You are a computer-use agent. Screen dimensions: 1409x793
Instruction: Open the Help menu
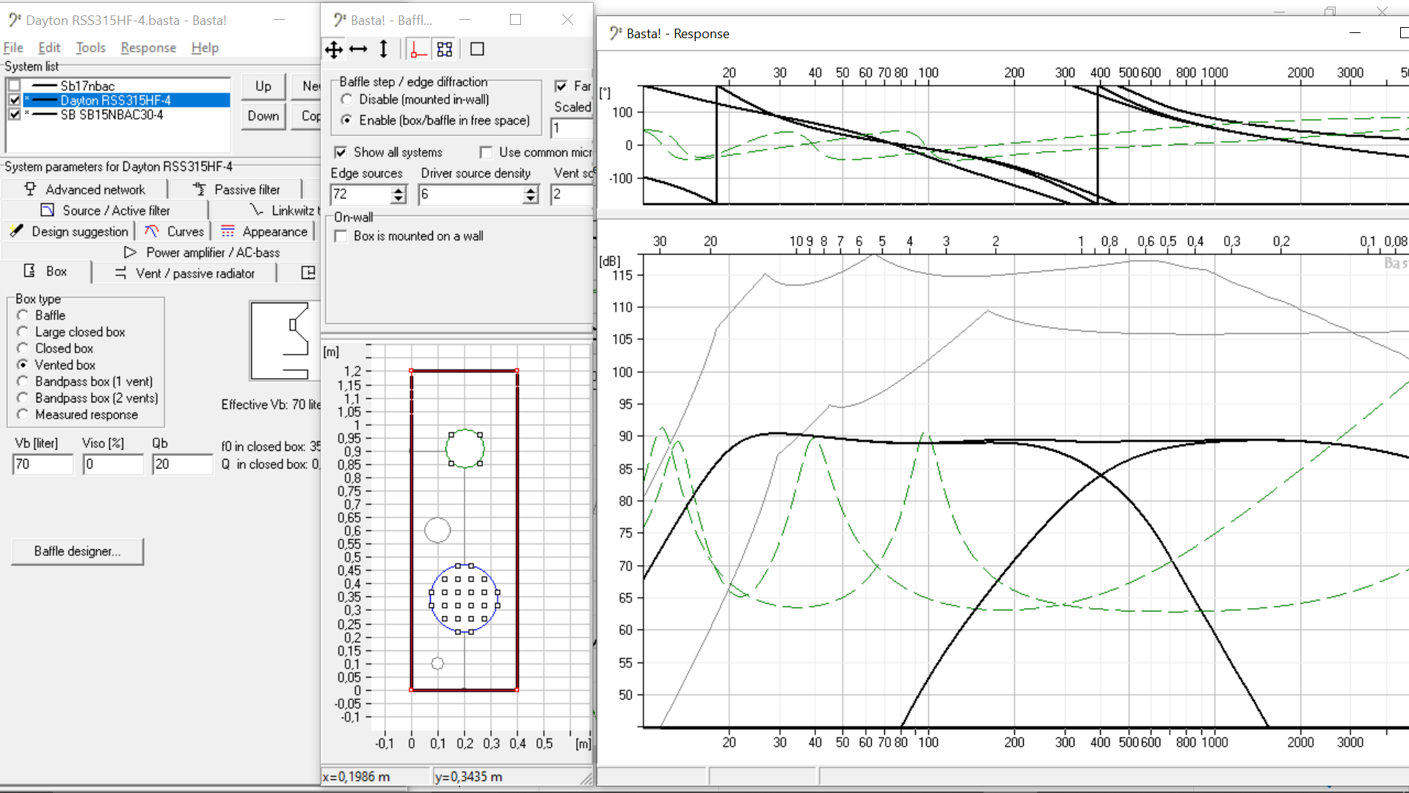click(205, 48)
